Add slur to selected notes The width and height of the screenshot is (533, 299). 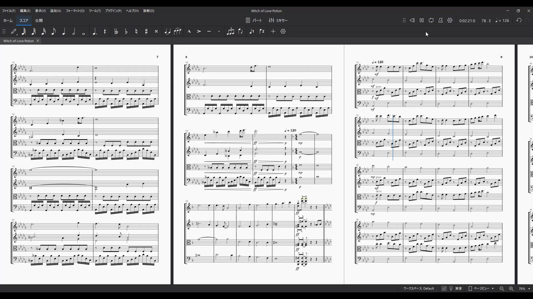(178, 32)
